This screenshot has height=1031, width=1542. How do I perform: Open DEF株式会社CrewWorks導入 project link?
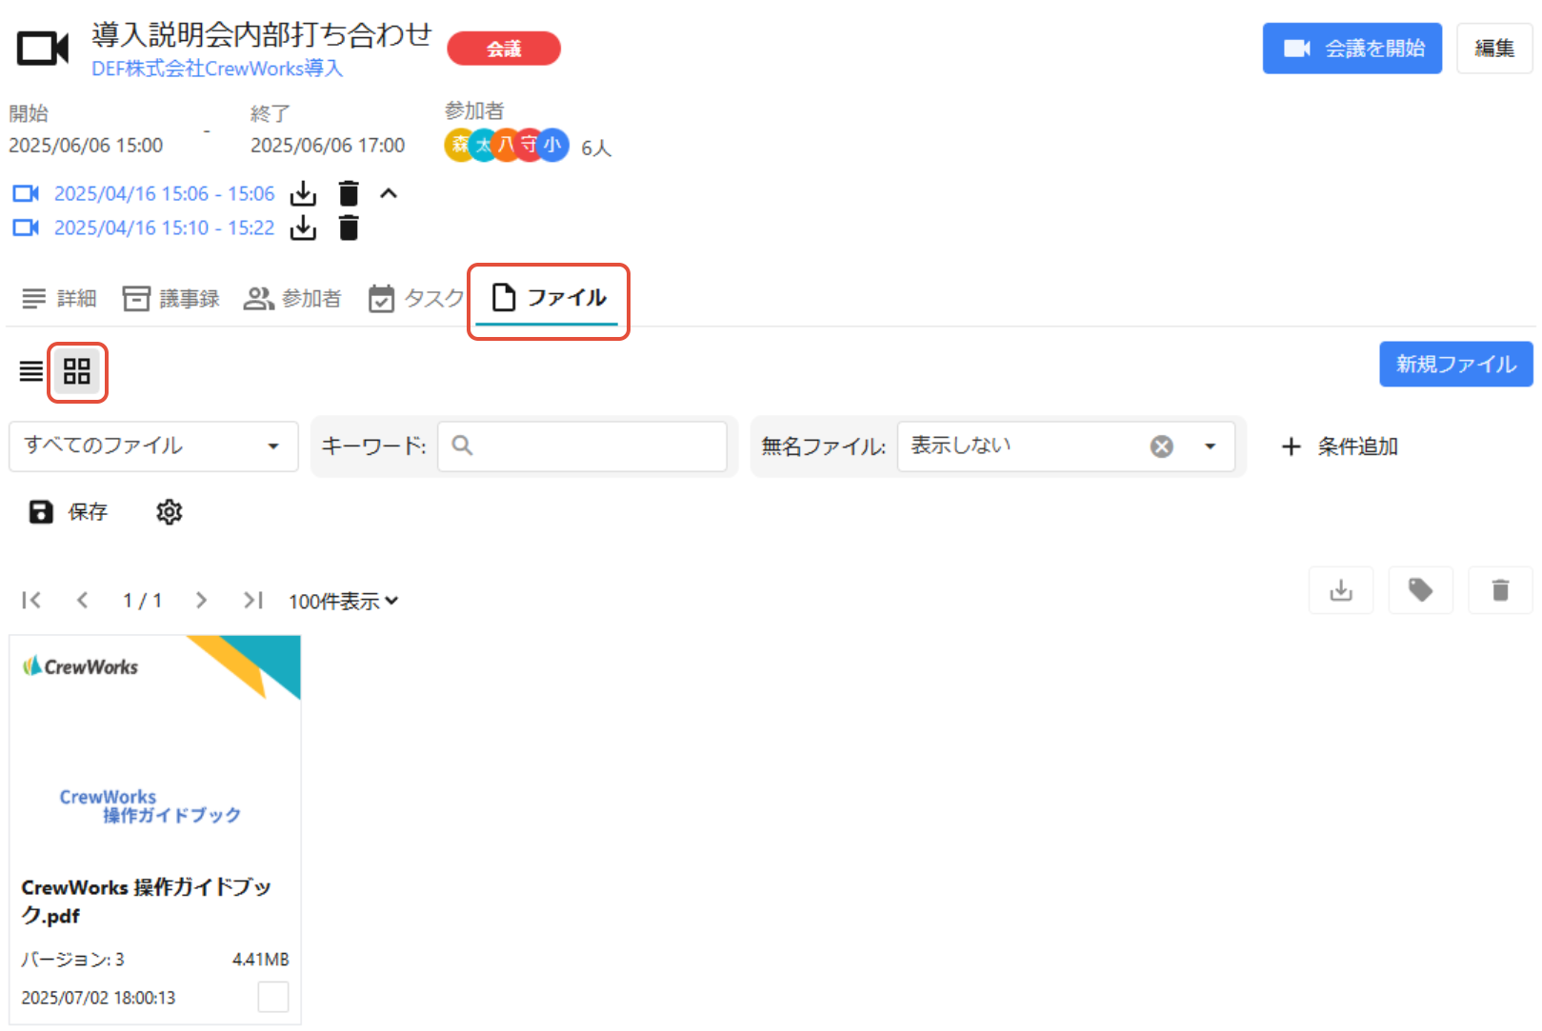(x=217, y=69)
